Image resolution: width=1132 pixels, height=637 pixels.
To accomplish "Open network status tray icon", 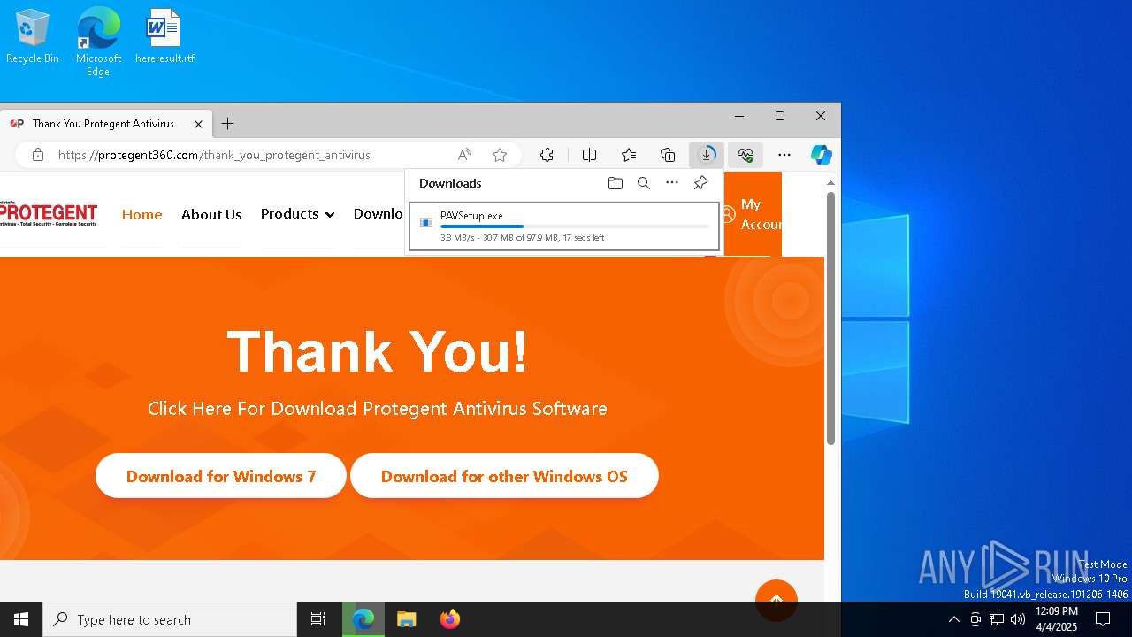I will (x=997, y=619).
